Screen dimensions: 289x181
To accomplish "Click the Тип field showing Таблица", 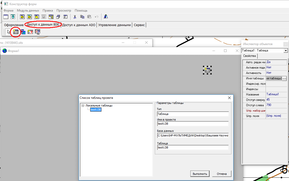I will 193,114.
